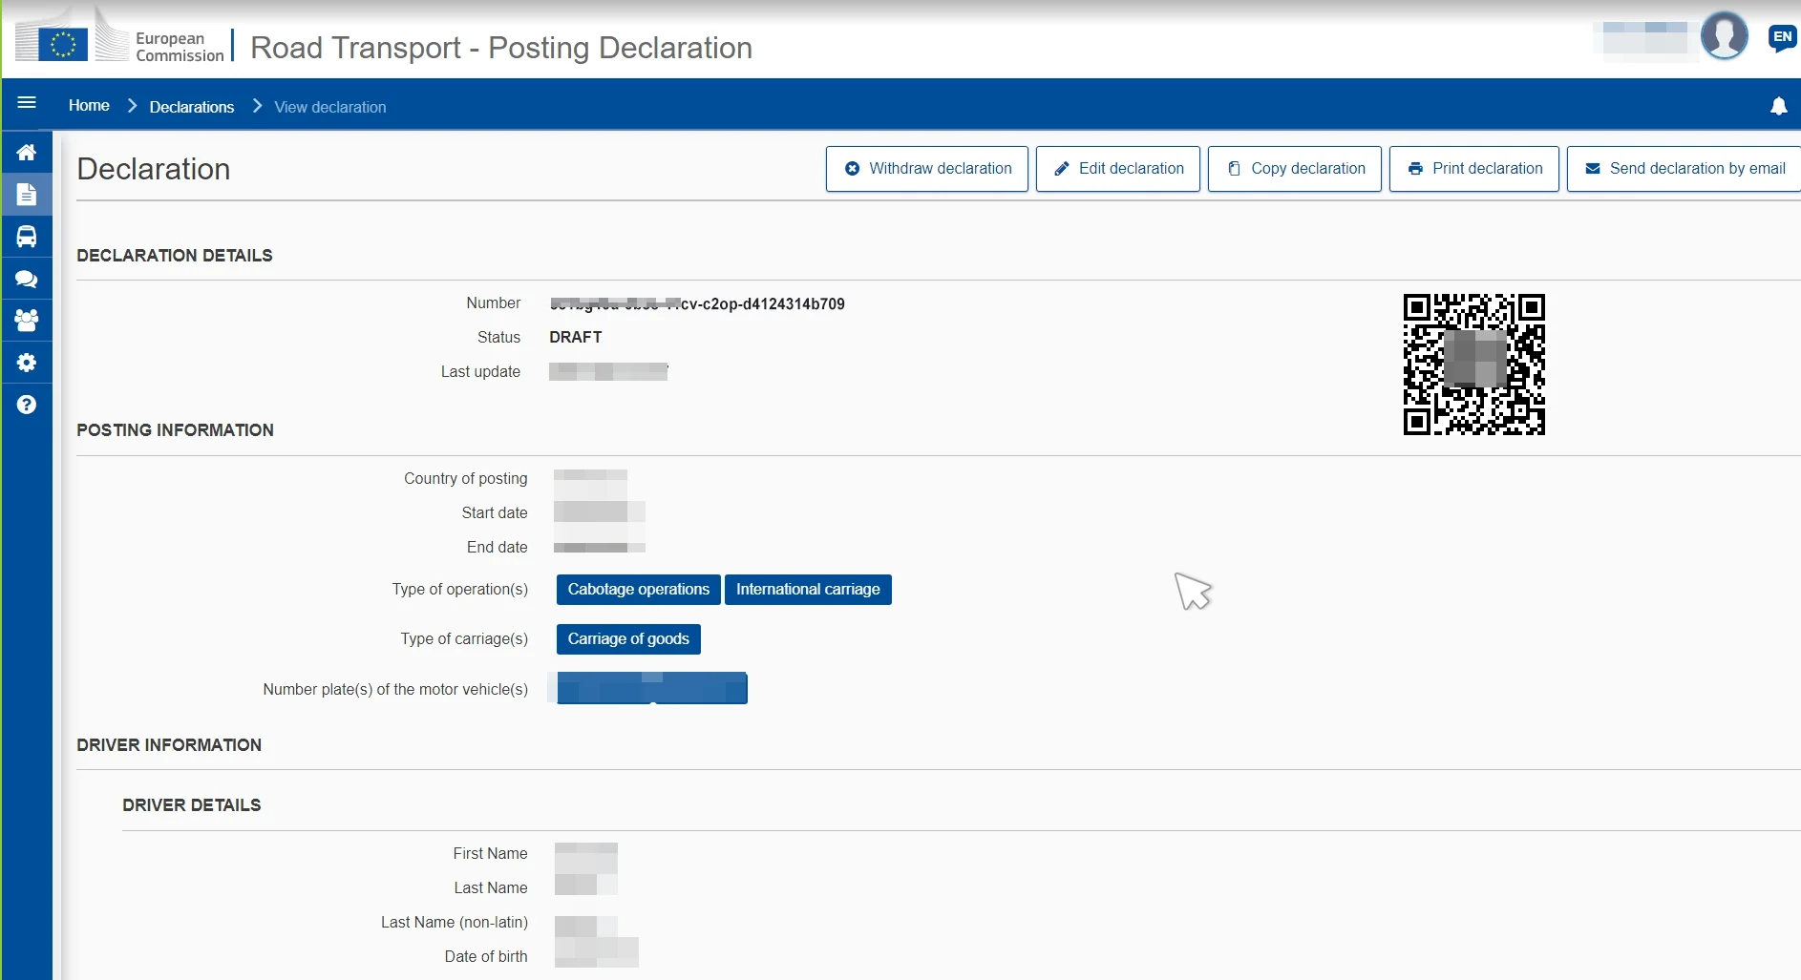Click the Withdraw declaration button
Viewport: 1801px width, 980px height.
[927, 169]
